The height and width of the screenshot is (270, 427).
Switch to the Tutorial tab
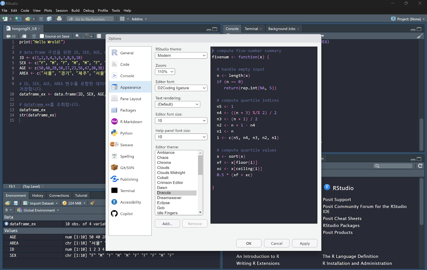click(81, 195)
